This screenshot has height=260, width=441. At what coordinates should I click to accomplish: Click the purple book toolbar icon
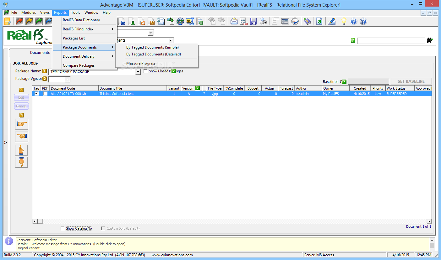[x=307, y=21]
